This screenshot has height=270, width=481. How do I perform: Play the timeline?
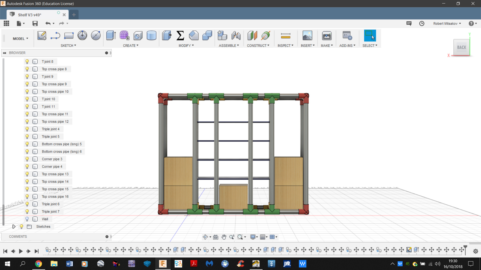(x=21, y=251)
